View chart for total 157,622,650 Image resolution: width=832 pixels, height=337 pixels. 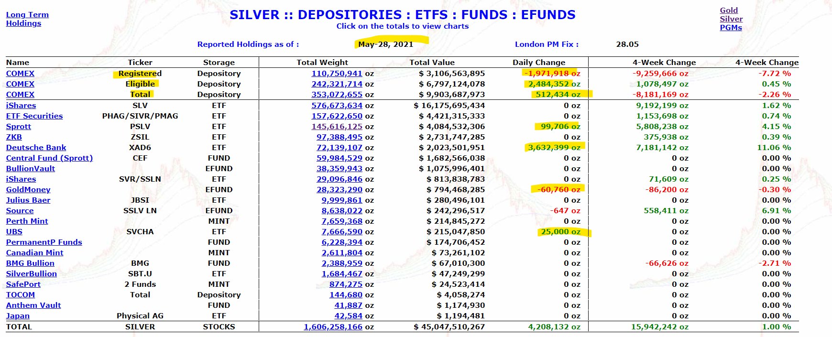[x=337, y=116]
